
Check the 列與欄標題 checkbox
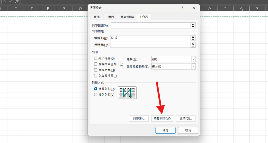96,76
